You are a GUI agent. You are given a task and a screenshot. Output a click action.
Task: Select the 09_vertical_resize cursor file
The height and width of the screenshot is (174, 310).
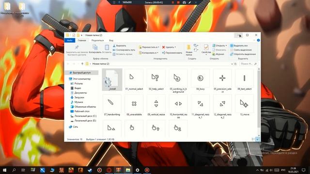click(x=156, y=105)
